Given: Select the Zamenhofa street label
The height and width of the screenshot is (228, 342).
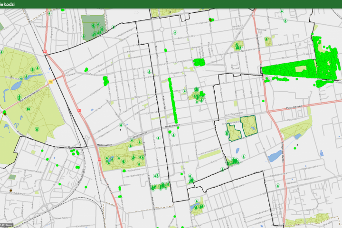Looking at the screenshot, I should click(152, 113).
